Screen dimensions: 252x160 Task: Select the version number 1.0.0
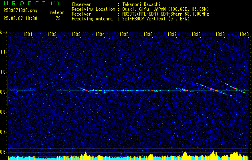click(54, 3)
